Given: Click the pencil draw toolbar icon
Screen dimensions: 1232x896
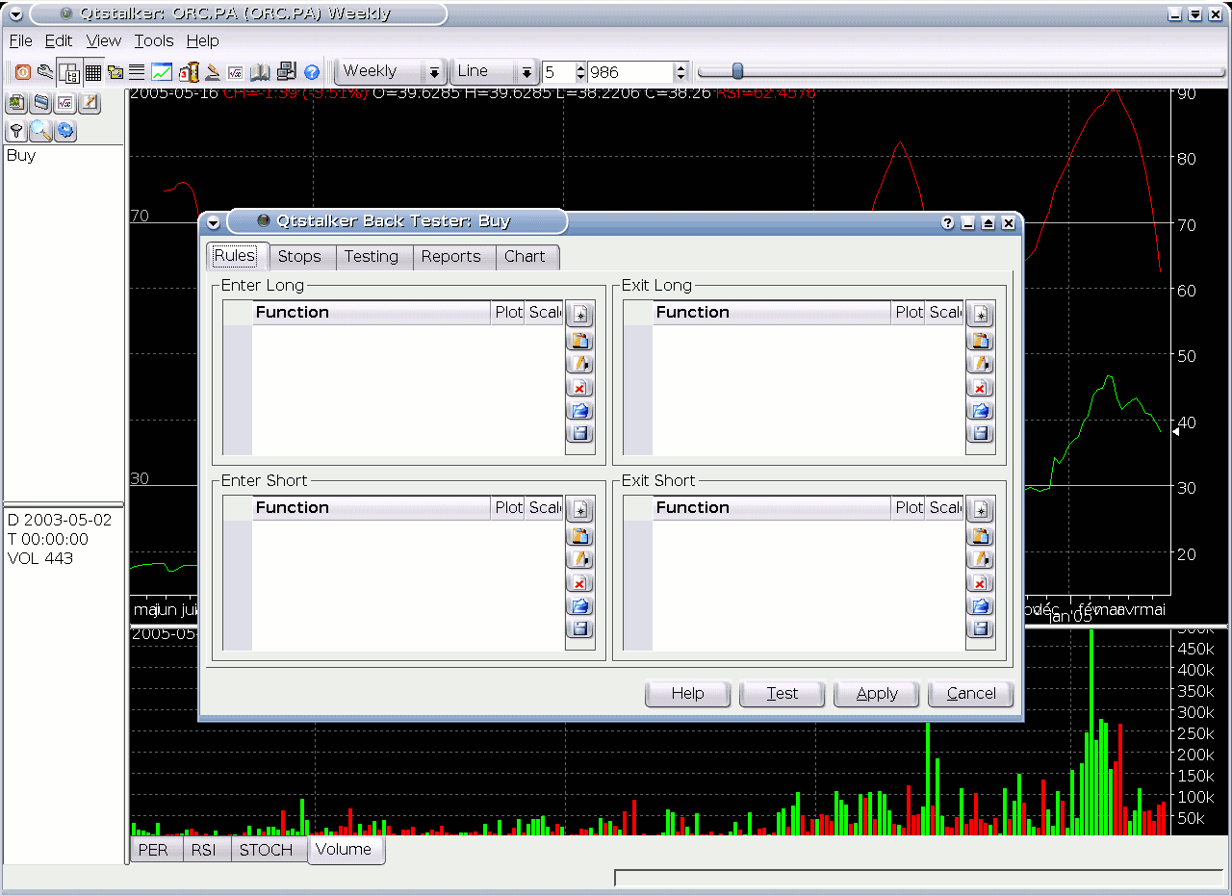Looking at the screenshot, I should pyautogui.click(x=213, y=72).
